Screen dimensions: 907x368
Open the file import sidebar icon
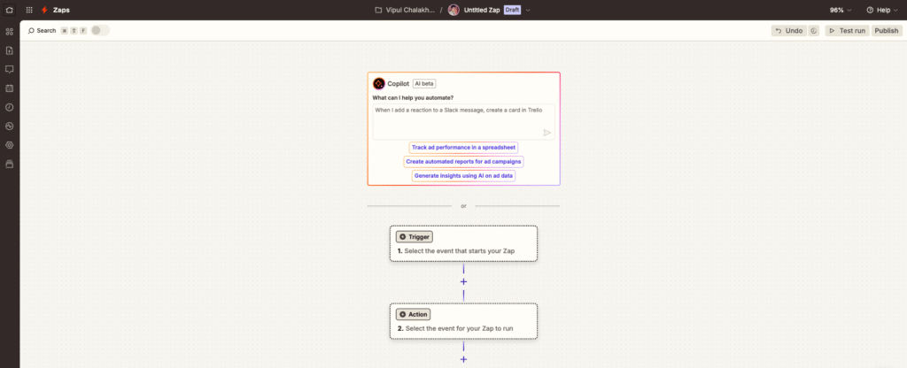click(9, 50)
